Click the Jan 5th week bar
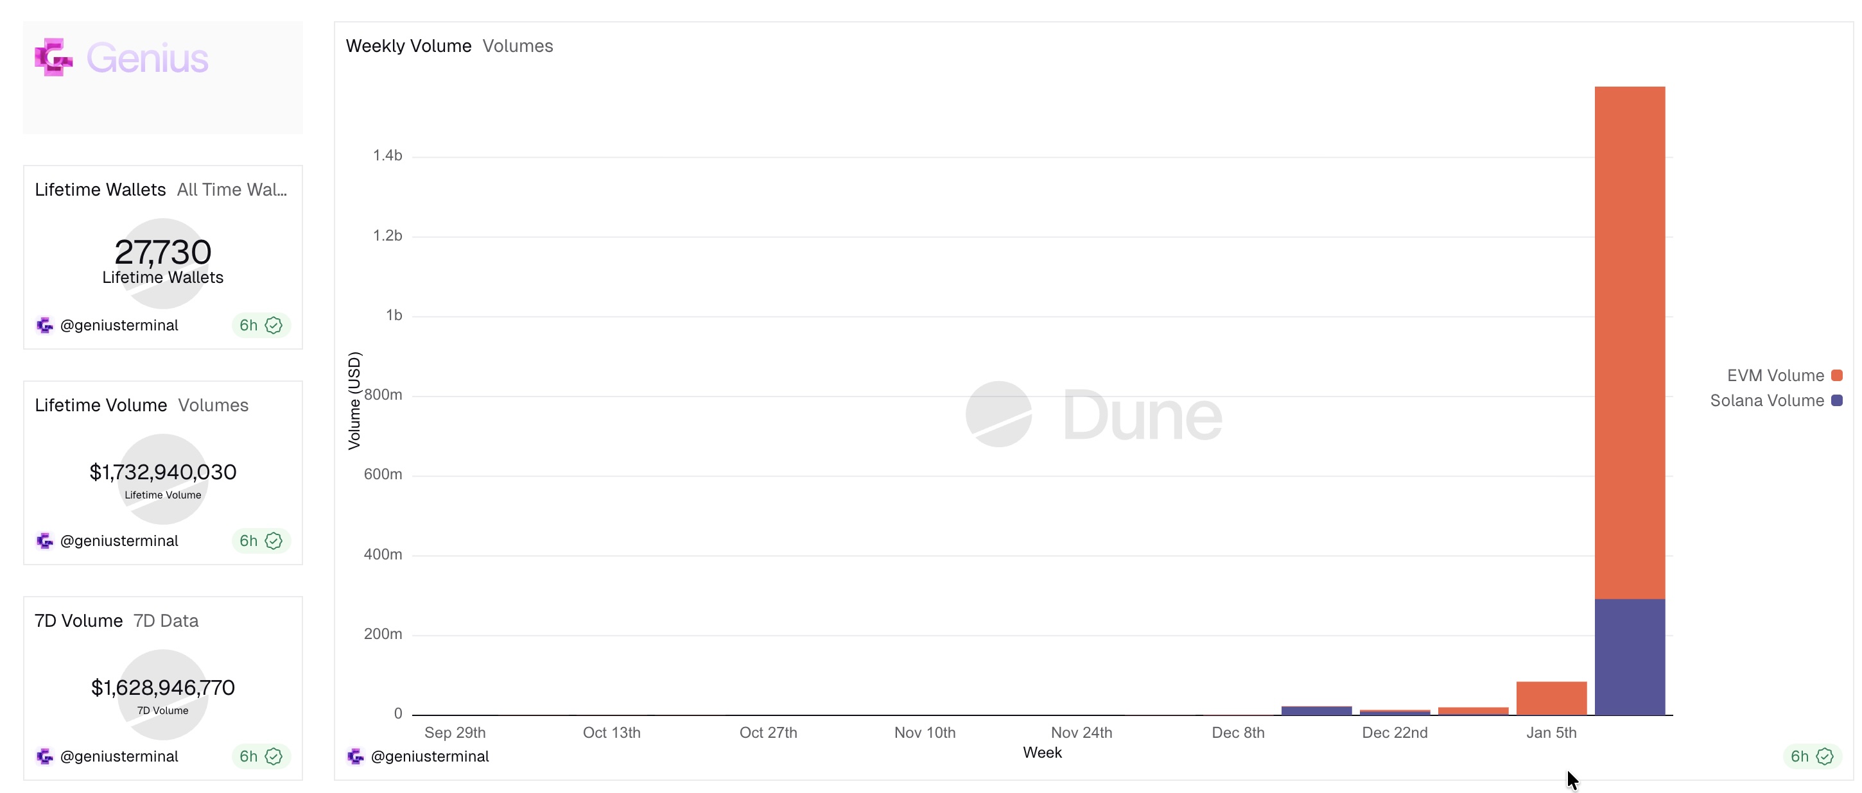This screenshot has height=793, width=1862. point(1551,697)
